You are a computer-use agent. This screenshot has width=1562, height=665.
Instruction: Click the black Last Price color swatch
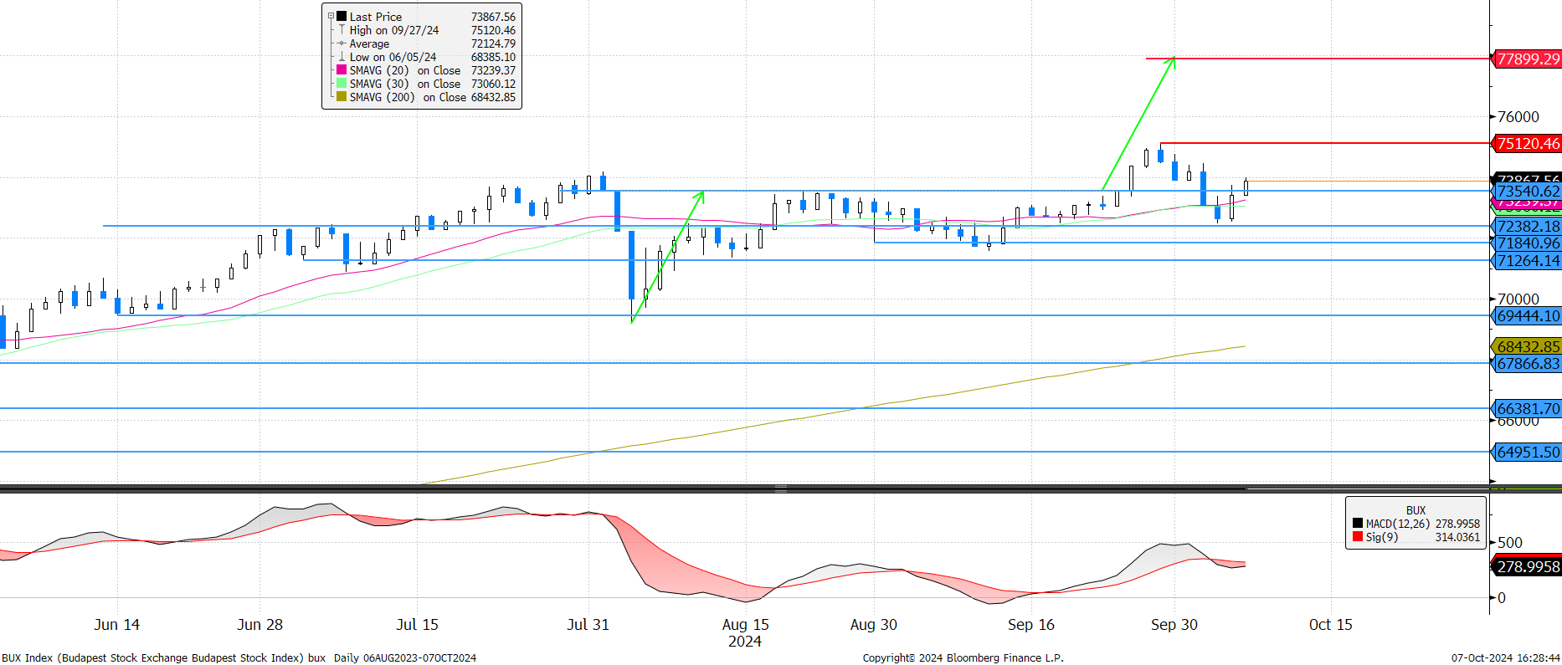[342, 17]
